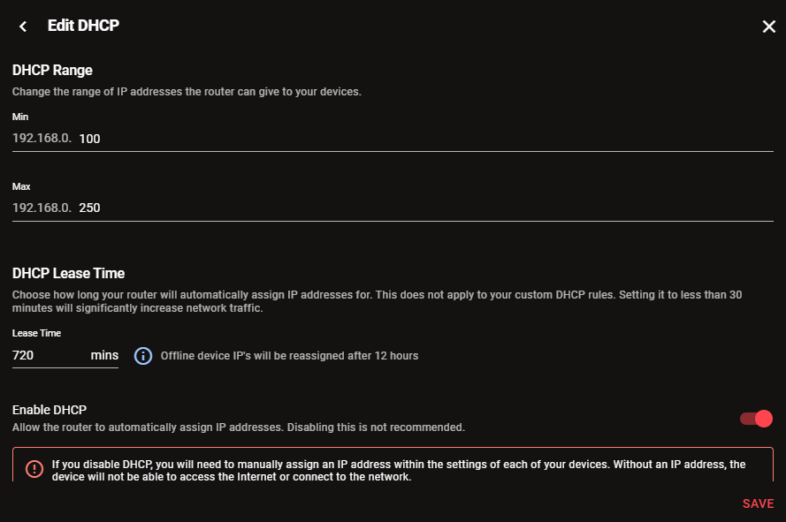Click the reassigned after 12 hours hint
This screenshot has height=522, width=786.
(x=289, y=356)
